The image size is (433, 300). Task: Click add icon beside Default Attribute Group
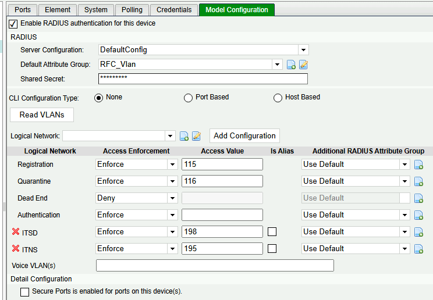(292, 65)
